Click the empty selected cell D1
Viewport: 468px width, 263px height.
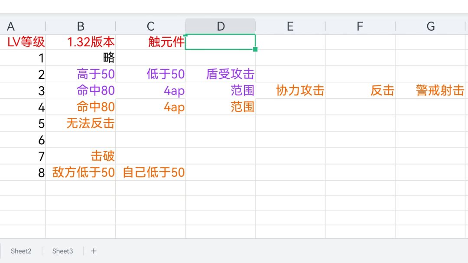(220, 42)
